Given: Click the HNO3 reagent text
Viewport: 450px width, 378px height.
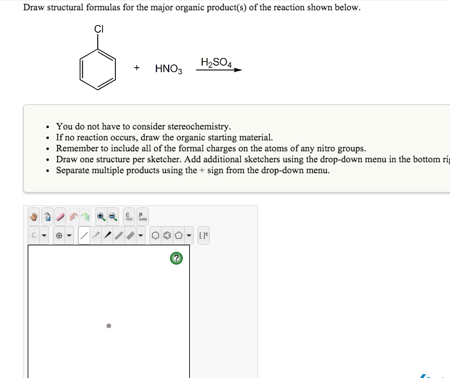Looking at the screenshot, I should (169, 69).
